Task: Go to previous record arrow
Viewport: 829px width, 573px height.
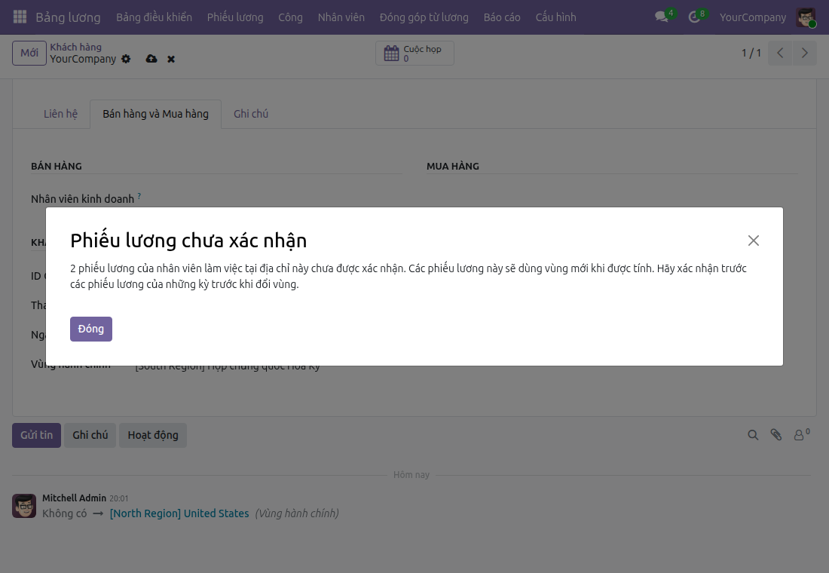Action: point(780,53)
